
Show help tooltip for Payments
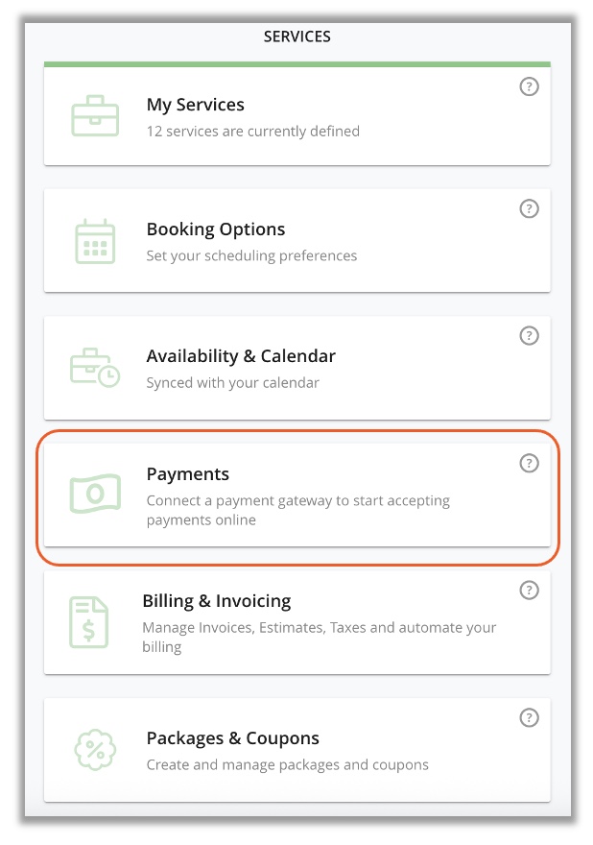(x=529, y=463)
